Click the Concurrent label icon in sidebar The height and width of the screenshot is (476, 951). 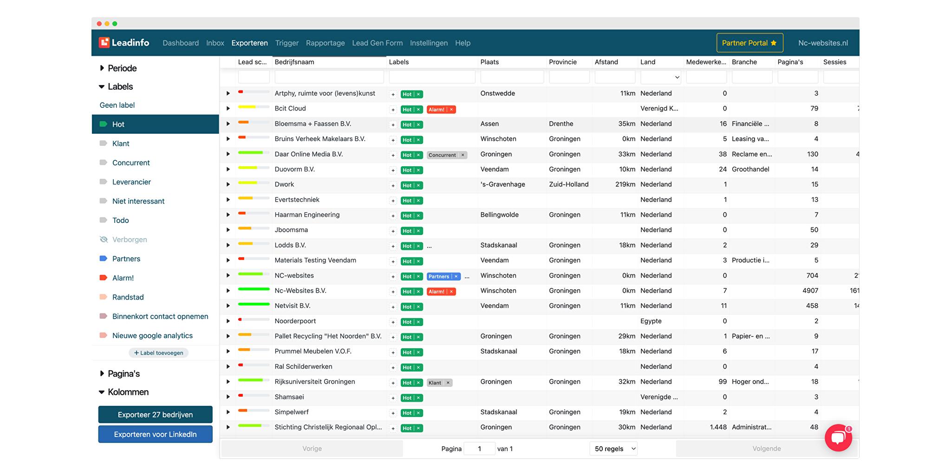pos(104,163)
